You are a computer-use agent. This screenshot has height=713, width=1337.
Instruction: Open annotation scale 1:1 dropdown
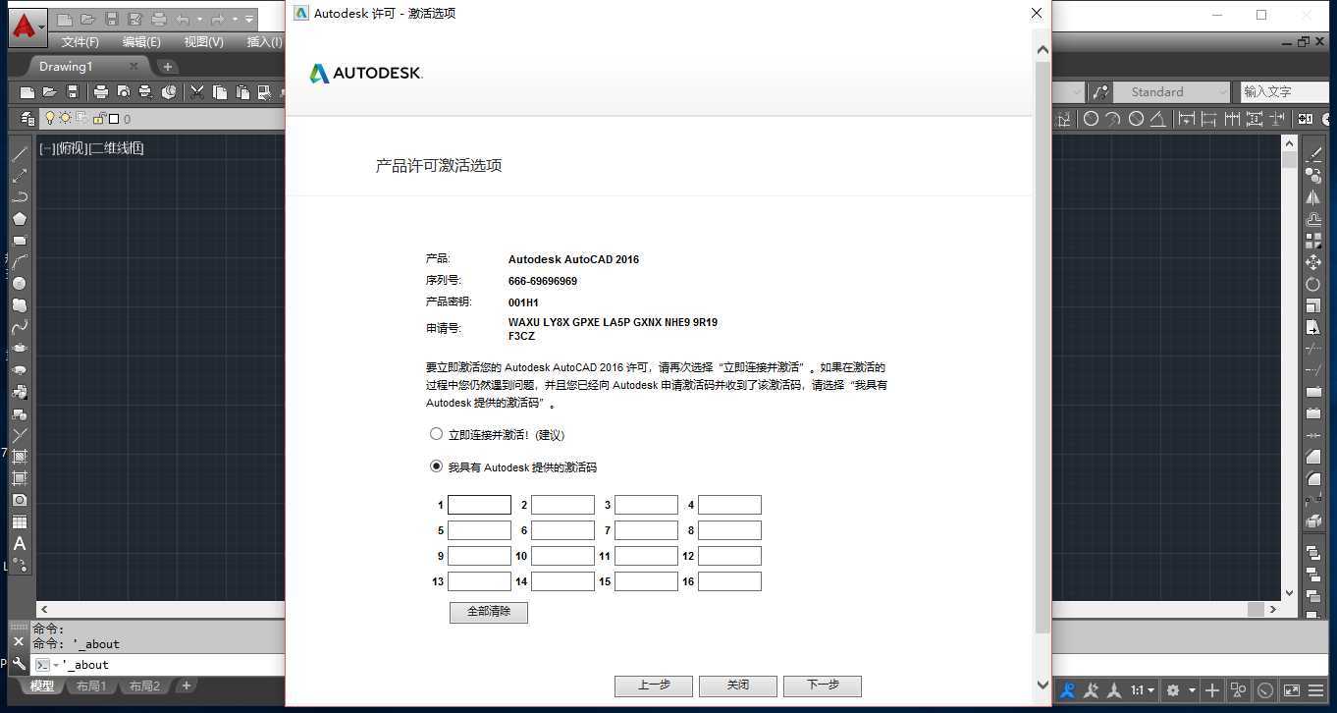(x=1143, y=690)
